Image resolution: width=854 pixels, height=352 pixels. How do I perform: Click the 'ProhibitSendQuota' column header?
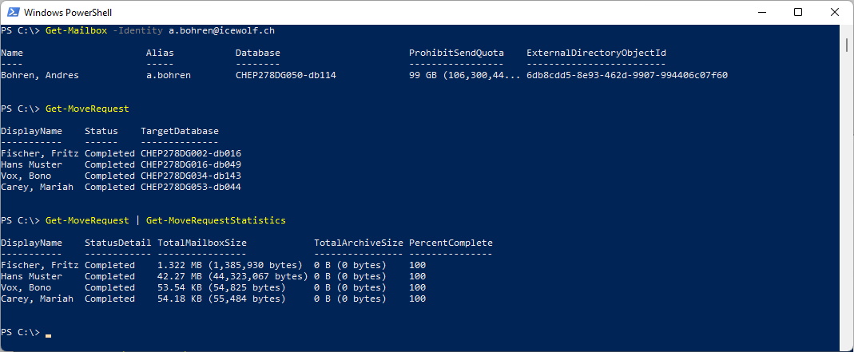click(456, 53)
